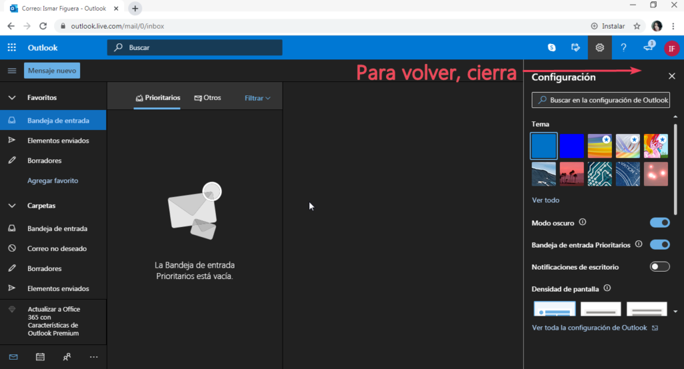The image size is (684, 369).
Task: Click info icon next to Modo oscuro
Action: [x=582, y=222]
